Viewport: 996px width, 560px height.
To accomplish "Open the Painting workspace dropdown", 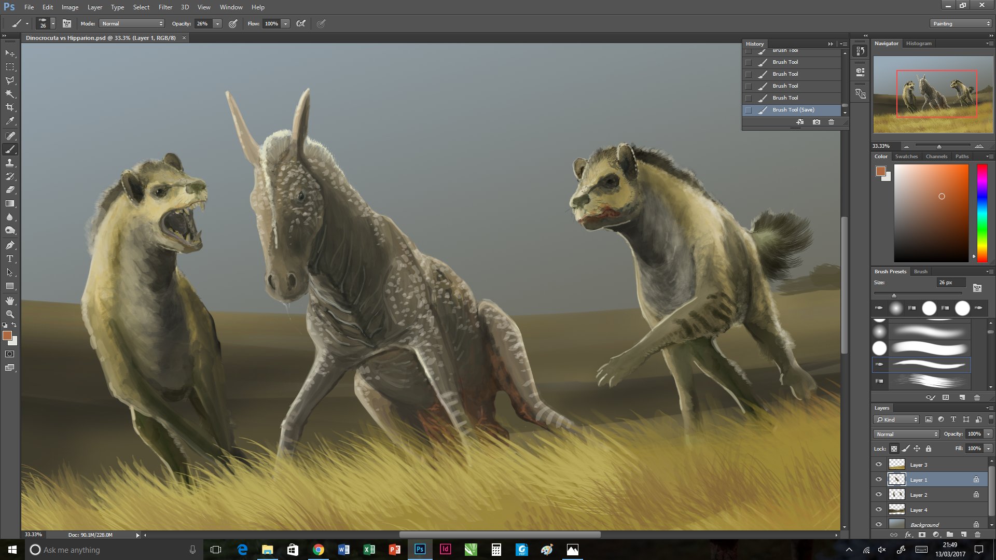I will [x=961, y=24].
